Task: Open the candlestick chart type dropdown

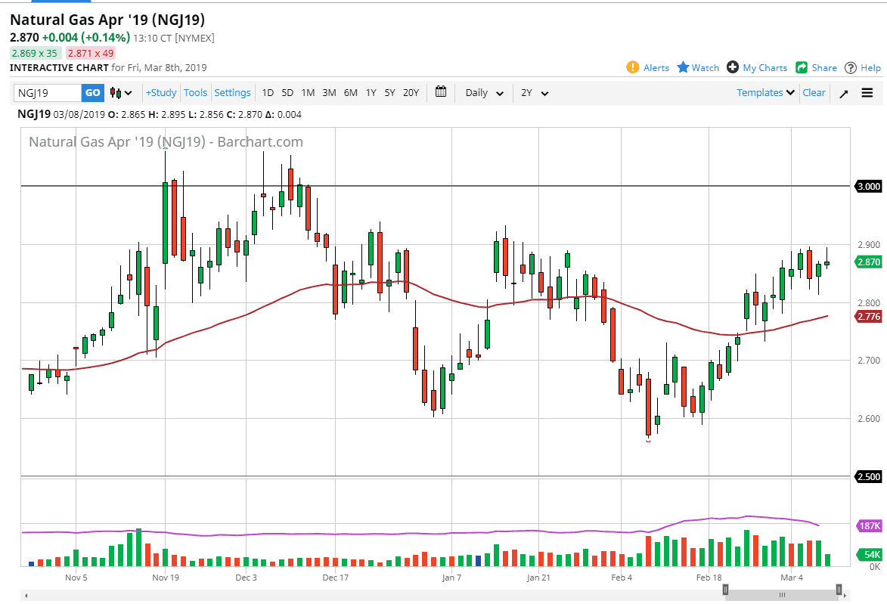Action: [x=121, y=93]
